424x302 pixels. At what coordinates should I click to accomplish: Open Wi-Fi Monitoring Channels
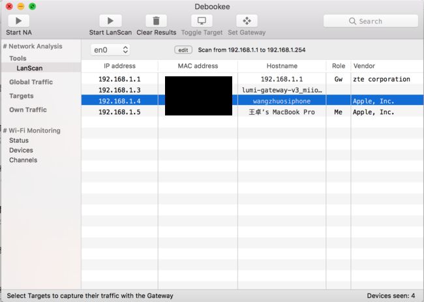[23, 160]
